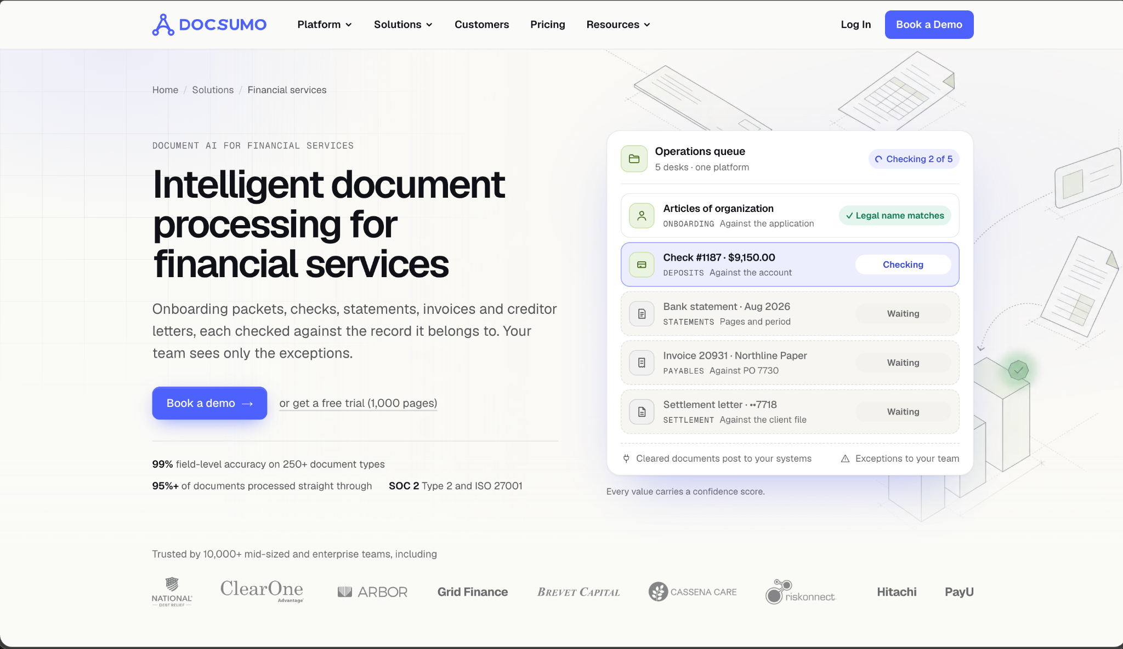Click the free trial 1,000 pages link

pos(358,403)
